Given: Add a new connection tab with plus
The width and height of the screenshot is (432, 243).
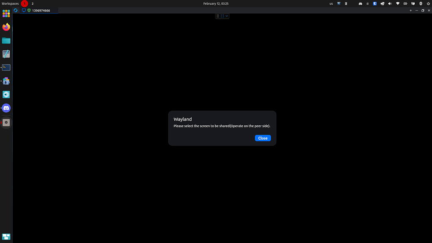Looking at the screenshot, I should point(410,11).
